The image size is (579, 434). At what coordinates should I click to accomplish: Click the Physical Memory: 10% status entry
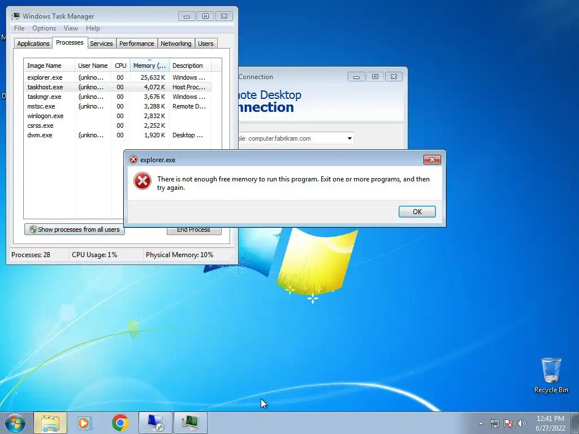tap(179, 255)
